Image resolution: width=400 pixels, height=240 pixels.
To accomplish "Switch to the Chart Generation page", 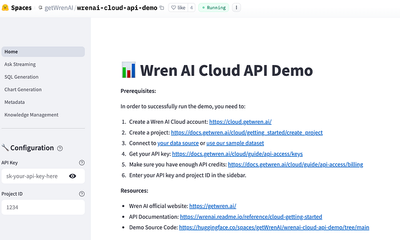I will point(43,90).
